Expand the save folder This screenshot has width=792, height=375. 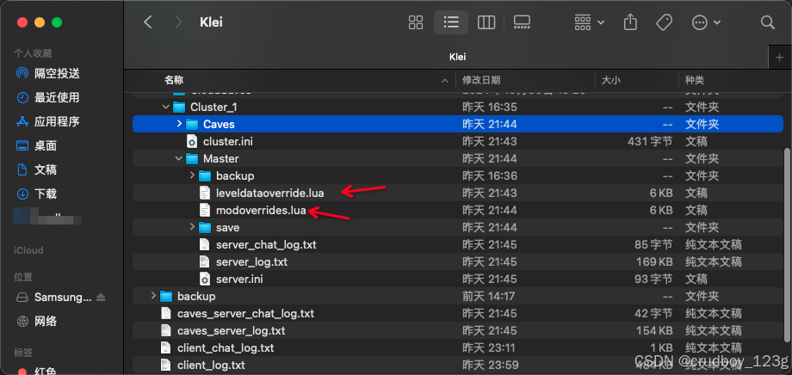(x=192, y=227)
